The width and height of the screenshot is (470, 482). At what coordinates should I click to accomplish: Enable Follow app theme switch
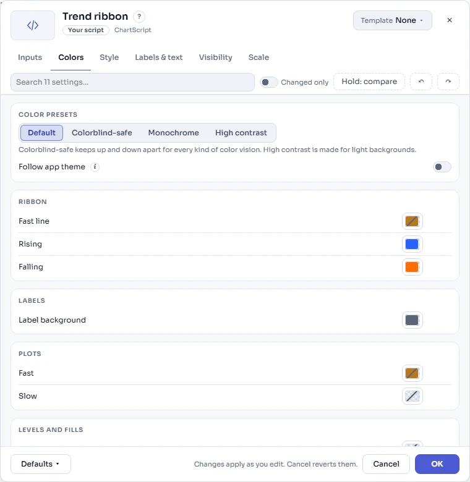click(x=442, y=167)
